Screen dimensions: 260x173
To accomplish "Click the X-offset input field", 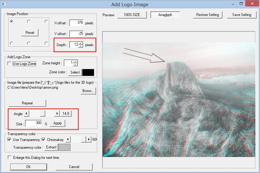I will point(76,23).
